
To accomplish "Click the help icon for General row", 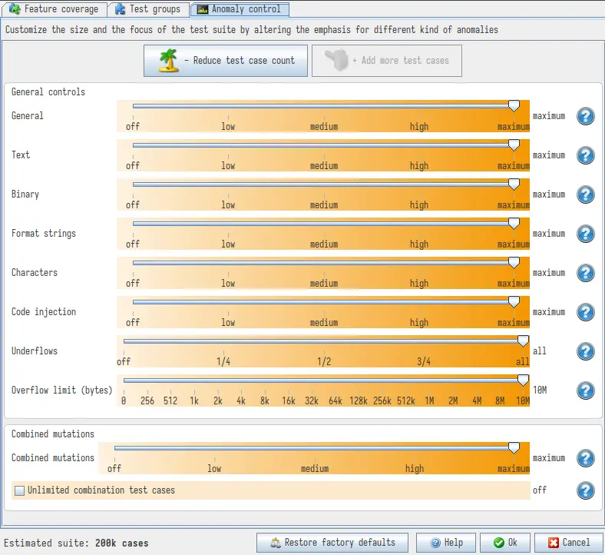I will click(x=585, y=117).
